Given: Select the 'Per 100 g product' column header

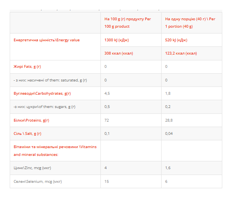Looking at the screenshot, I should point(128,23).
